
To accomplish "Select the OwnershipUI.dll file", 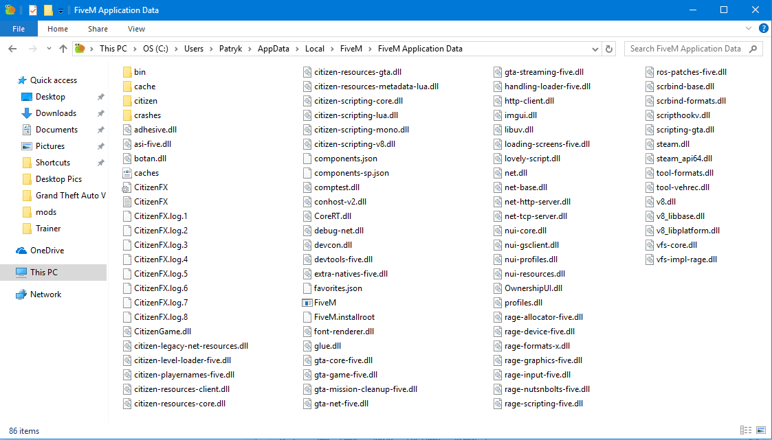I will (528, 288).
